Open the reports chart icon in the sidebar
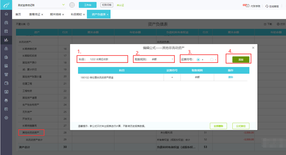Screen dimensions: 286x155 coord(6,40)
